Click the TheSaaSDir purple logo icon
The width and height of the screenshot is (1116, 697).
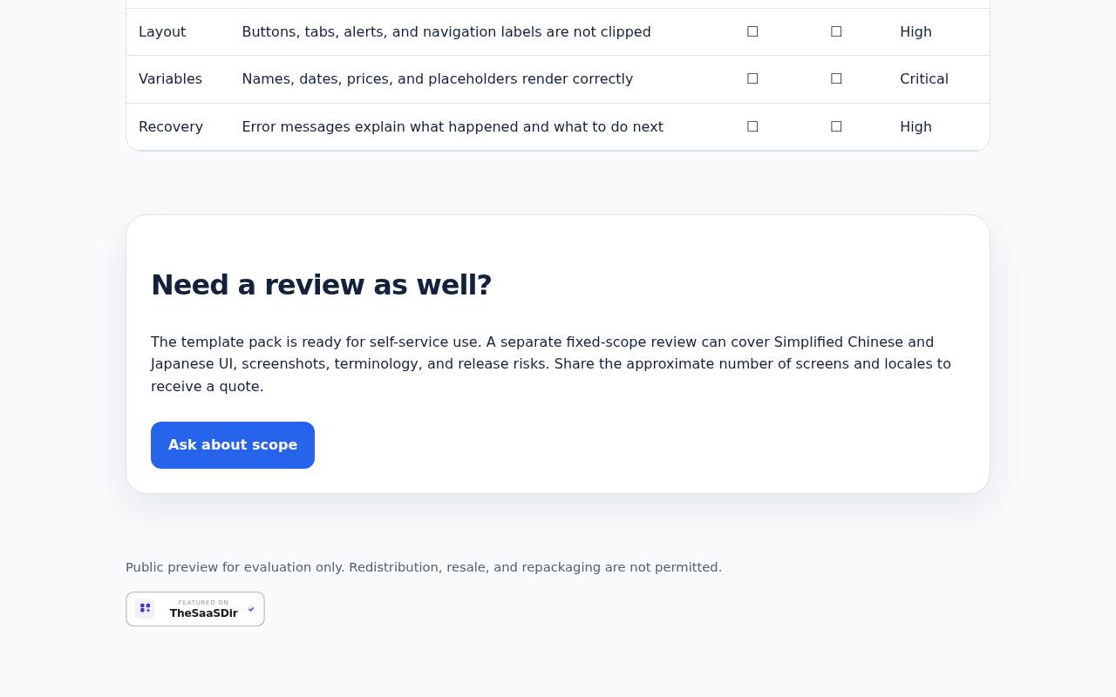(145, 608)
